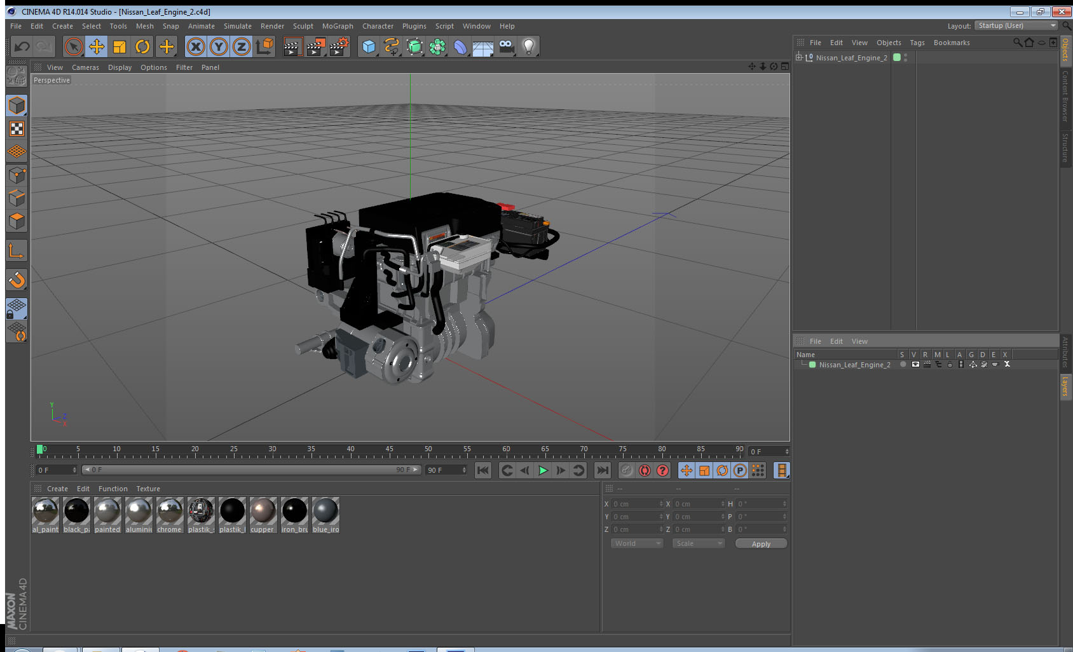The width and height of the screenshot is (1073, 652).
Task: Open the Content Browser side tab
Action: [1065, 96]
